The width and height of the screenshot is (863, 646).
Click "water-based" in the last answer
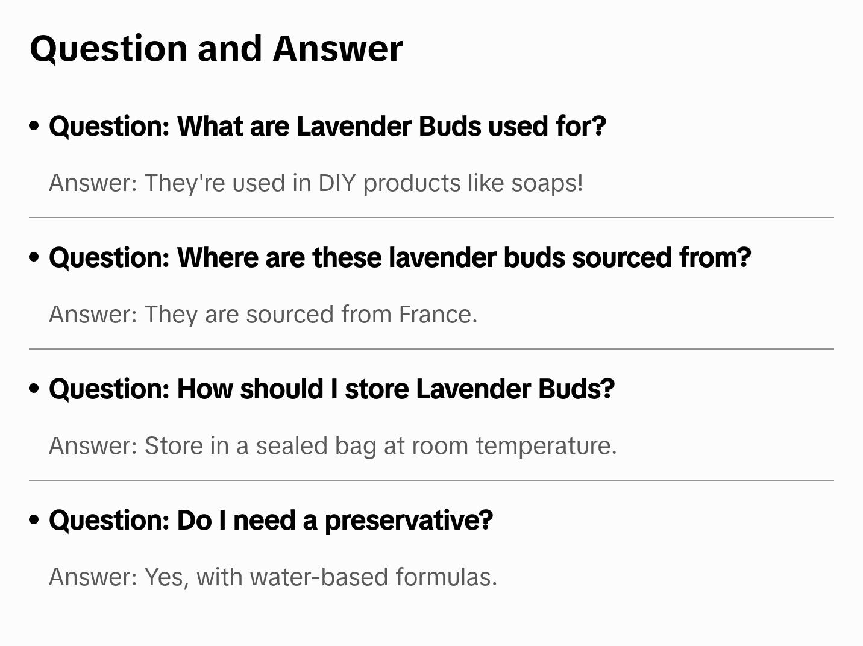pos(319,577)
